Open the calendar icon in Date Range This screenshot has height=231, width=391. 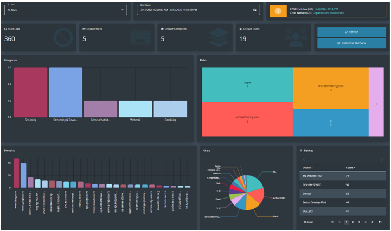254,10
